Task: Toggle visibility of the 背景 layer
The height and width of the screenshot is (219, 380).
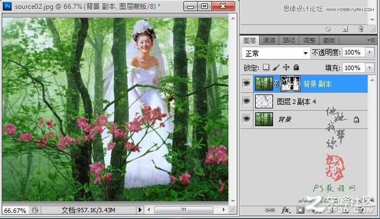Action: pos(246,119)
